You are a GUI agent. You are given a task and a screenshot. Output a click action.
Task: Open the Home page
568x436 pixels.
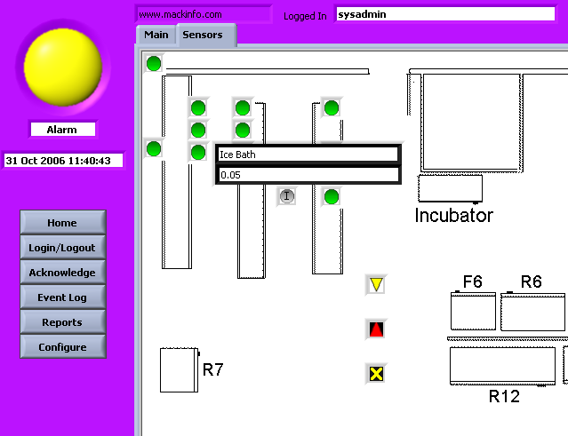[x=63, y=223]
